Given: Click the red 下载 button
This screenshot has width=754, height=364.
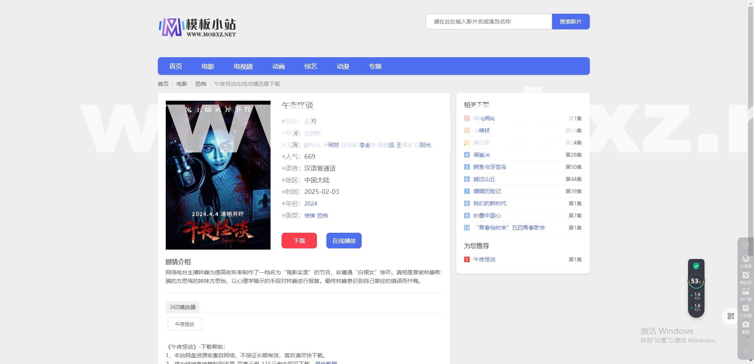Looking at the screenshot, I should click(299, 241).
